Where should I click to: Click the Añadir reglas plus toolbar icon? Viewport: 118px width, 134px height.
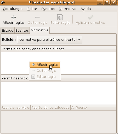[x=14, y=17]
